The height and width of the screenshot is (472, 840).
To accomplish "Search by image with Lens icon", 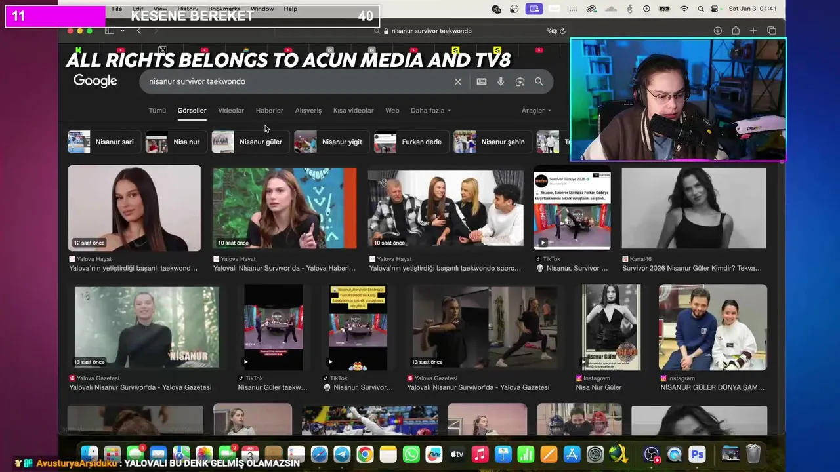I will click(520, 82).
